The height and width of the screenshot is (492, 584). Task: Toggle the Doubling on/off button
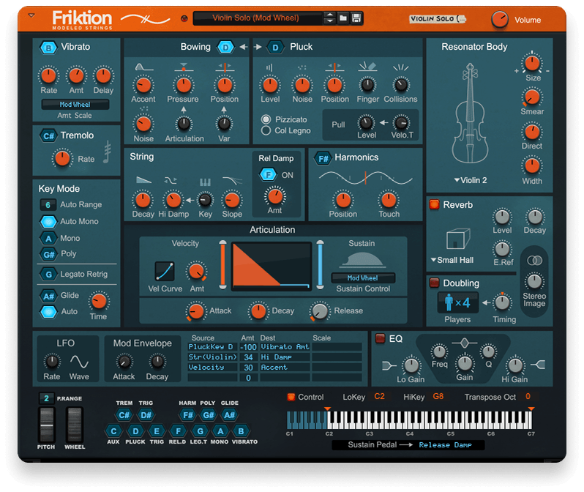434,283
